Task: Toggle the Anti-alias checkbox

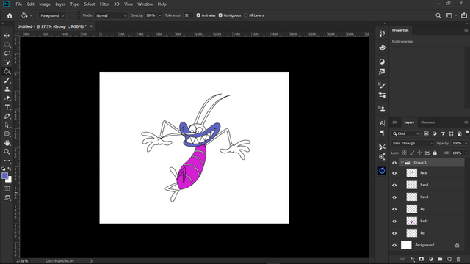Action: pos(198,15)
